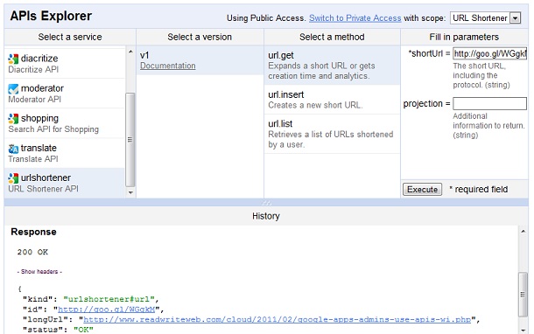Viewport: 534px width, 334px height.
Task: Click the Select a version column header
Action: (200, 37)
